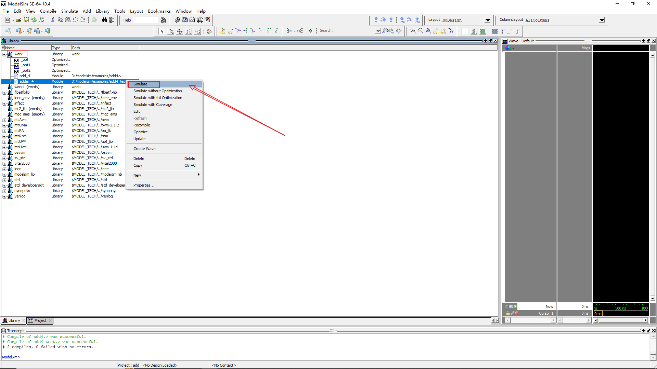
Task: Open the Search field dropdown arrow
Action: click(x=378, y=31)
